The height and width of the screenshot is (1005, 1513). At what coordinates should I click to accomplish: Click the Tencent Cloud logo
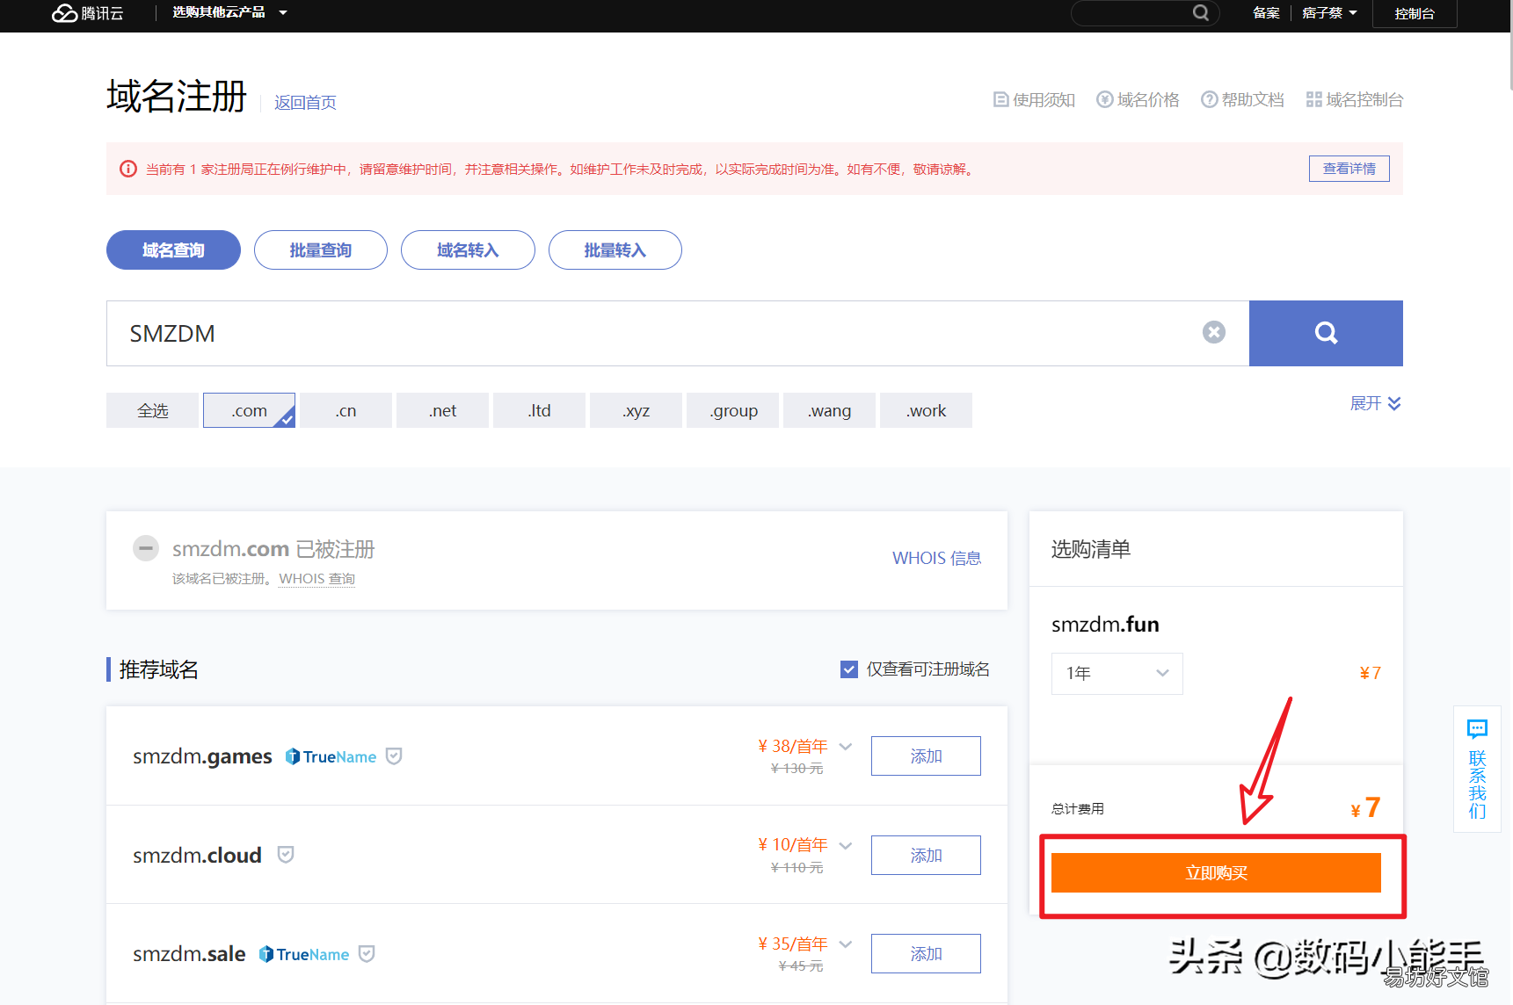[x=88, y=13]
